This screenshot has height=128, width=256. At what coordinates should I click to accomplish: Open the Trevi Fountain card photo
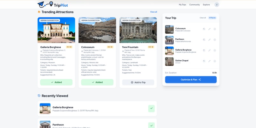click(x=138, y=30)
